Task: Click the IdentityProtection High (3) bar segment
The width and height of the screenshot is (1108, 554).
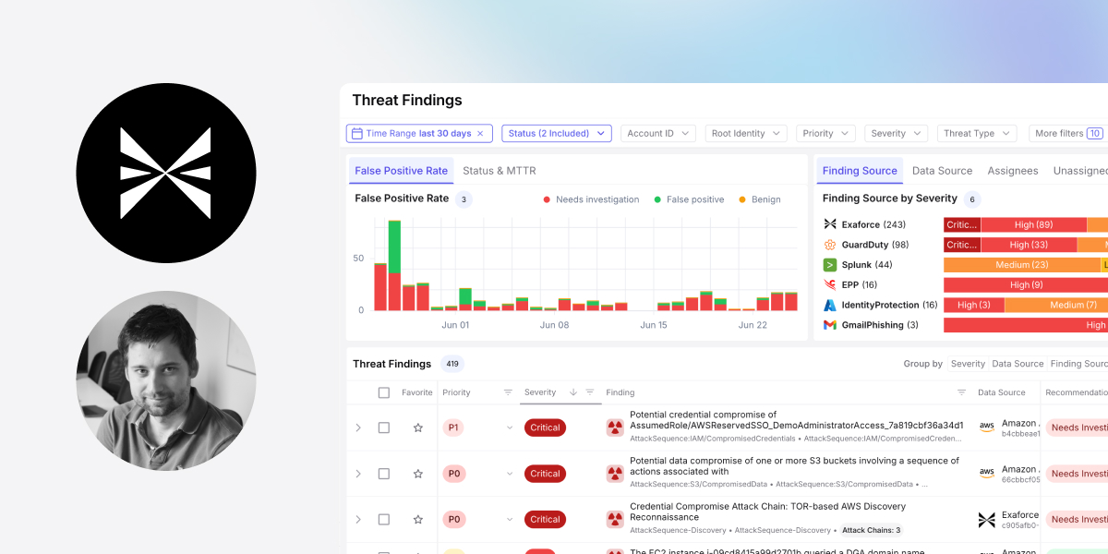Action: pyautogui.click(x=974, y=305)
